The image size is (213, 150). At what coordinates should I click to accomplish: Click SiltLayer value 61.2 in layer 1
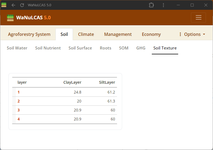(x=111, y=92)
